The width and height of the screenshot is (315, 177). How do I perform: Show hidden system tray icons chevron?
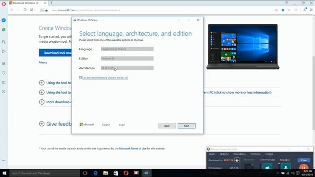pyautogui.click(x=278, y=173)
